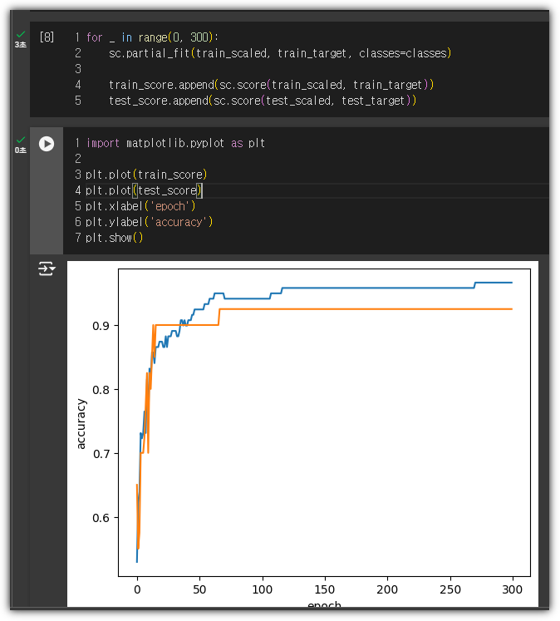
Task: Click the execution count [8] label
Action: coord(47,37)
